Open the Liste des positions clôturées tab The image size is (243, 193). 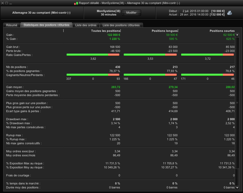pos(121,25)
